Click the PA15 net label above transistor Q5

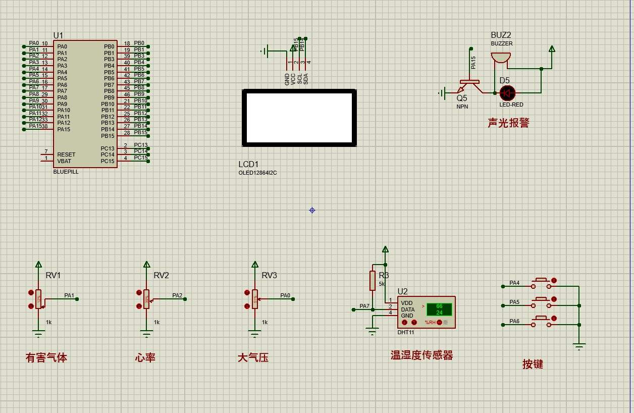tap(473, 63)
